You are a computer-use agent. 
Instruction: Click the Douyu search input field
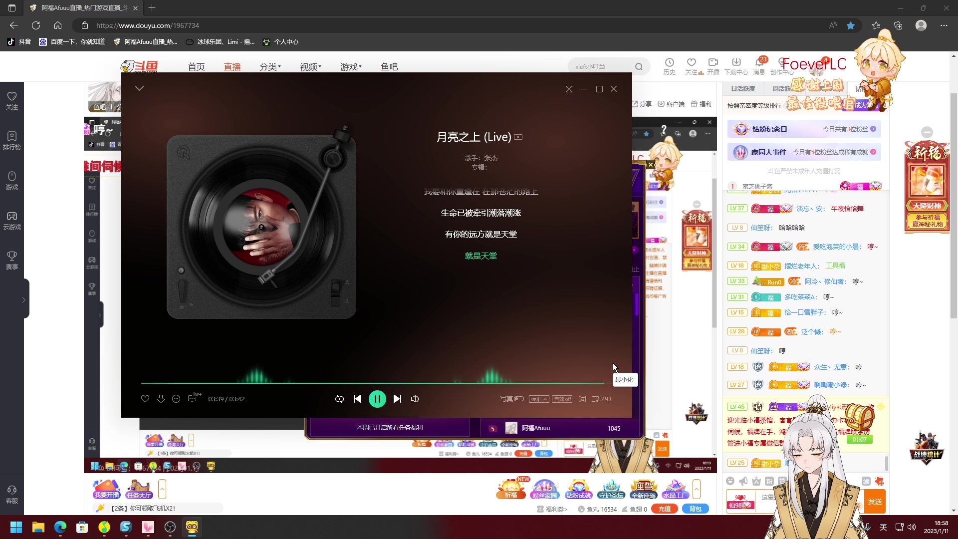coord(601,66)
